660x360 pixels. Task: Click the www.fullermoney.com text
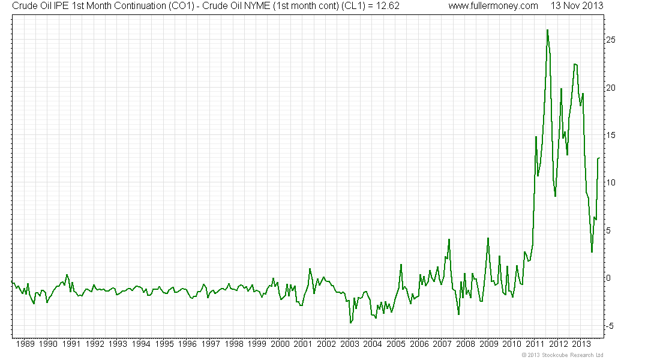click(493, 6)
